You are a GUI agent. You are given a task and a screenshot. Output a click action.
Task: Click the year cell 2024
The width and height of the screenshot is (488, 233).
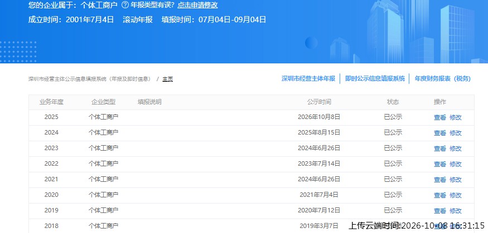51,132
